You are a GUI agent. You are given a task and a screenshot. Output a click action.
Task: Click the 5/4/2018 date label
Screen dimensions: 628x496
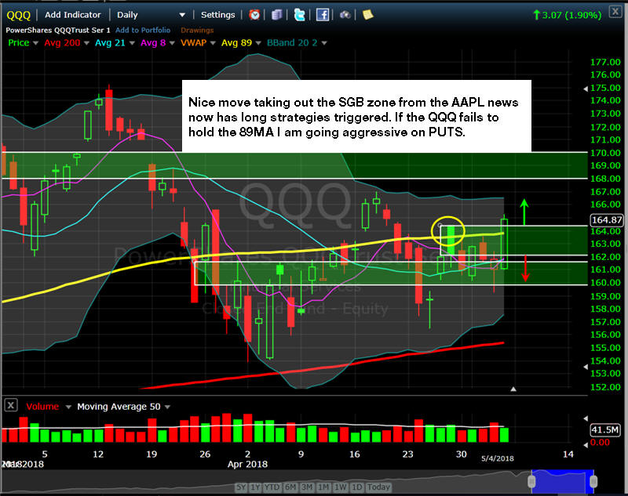pyautogui.click(x=498, y=458)
